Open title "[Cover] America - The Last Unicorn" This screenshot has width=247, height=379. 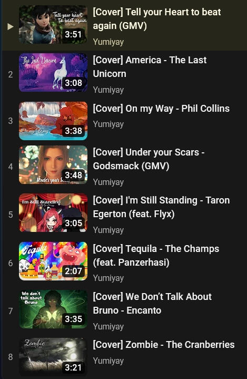pos(150,67)
